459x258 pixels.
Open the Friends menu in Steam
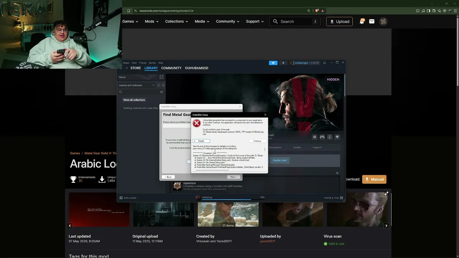pyautogui.click(x=143, y=63)
